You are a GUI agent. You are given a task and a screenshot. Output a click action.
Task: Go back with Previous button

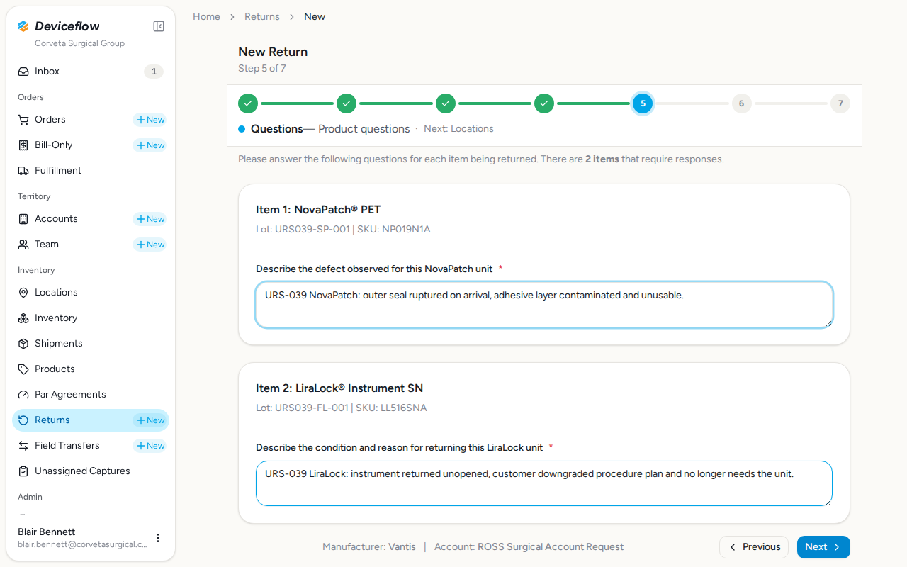pyautogui.click(x=754, y=547)
